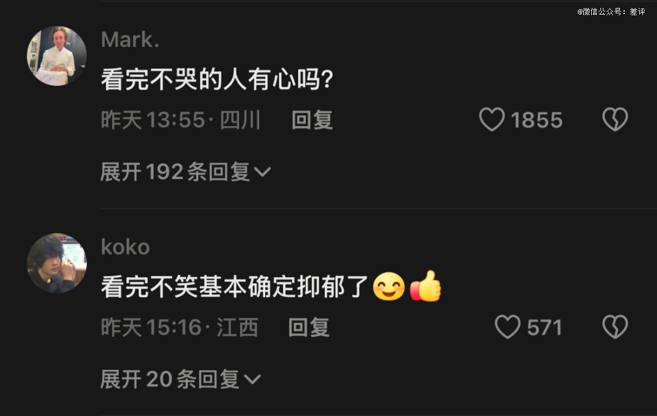
Task: Open koko's profile avatar
Action: tap(57, 263)
